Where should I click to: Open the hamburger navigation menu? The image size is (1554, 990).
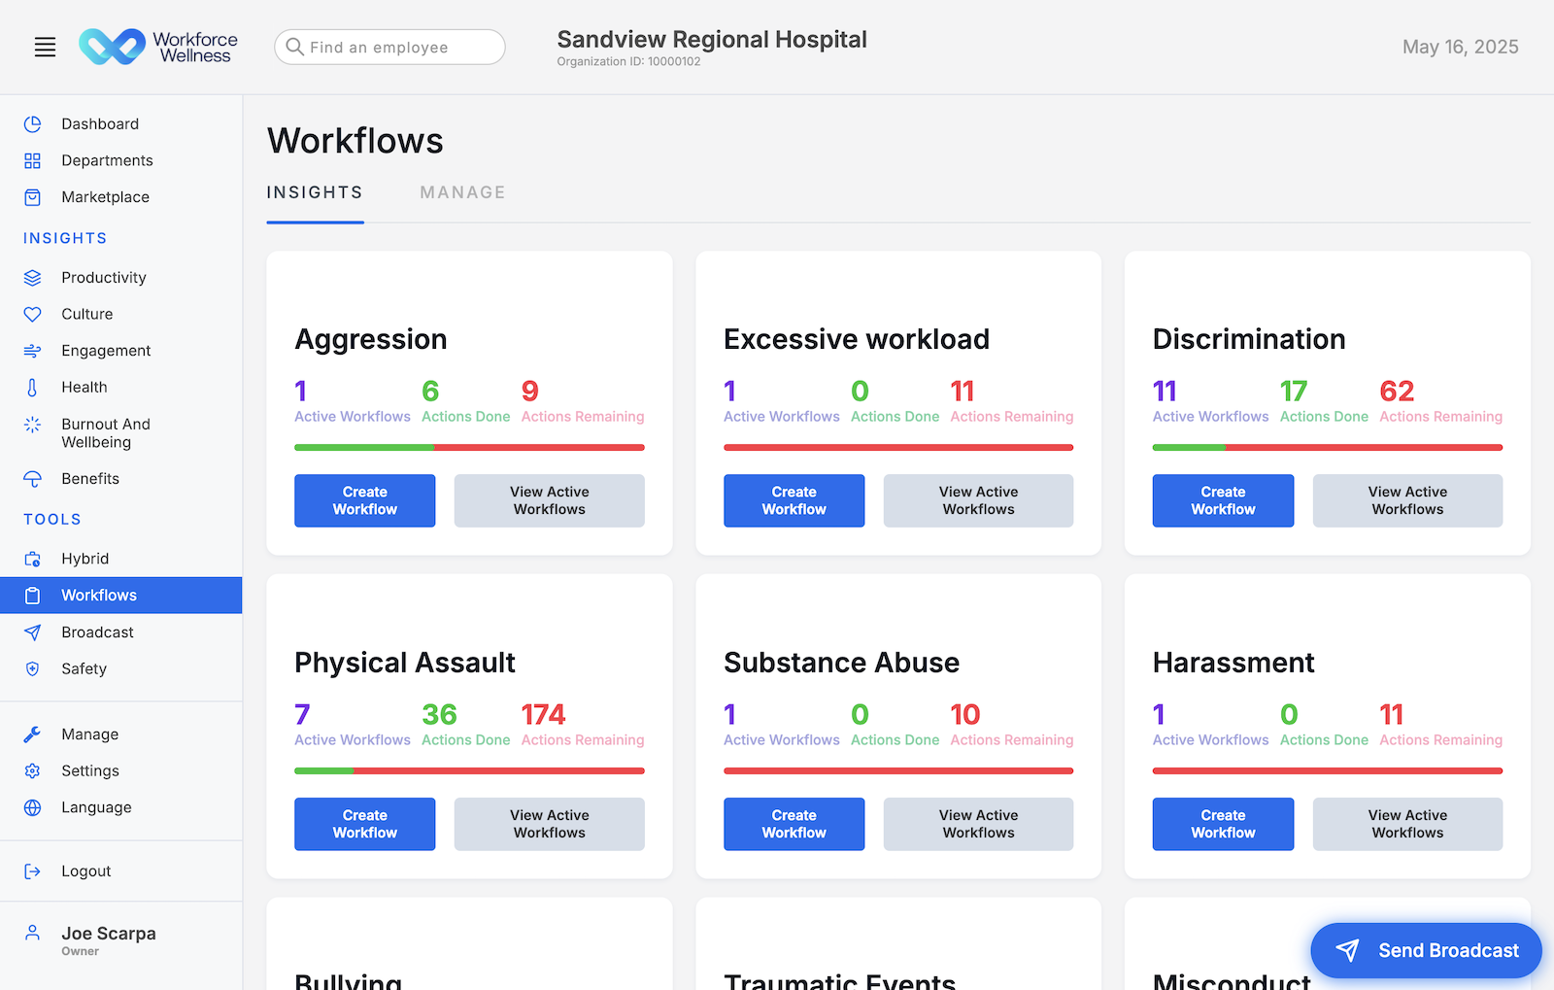tap(45, 46)
